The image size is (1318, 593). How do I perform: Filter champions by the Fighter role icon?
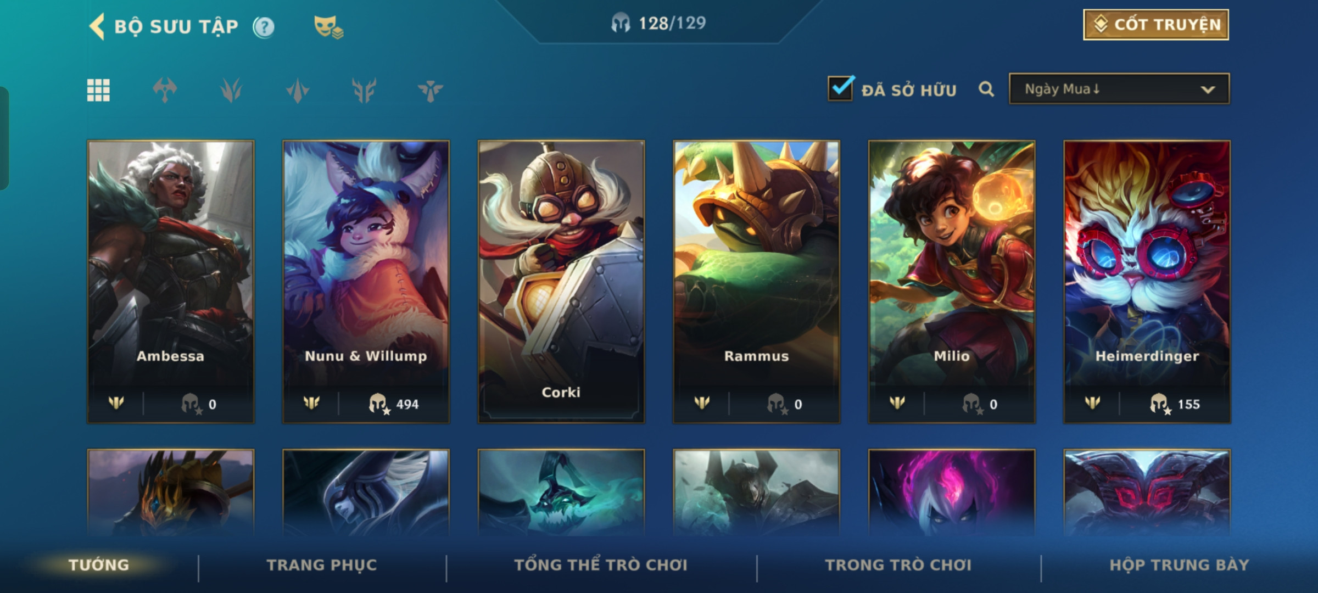[165, 90]
